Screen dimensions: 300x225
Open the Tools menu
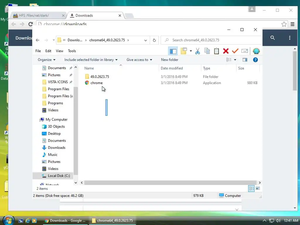(72, 51)
